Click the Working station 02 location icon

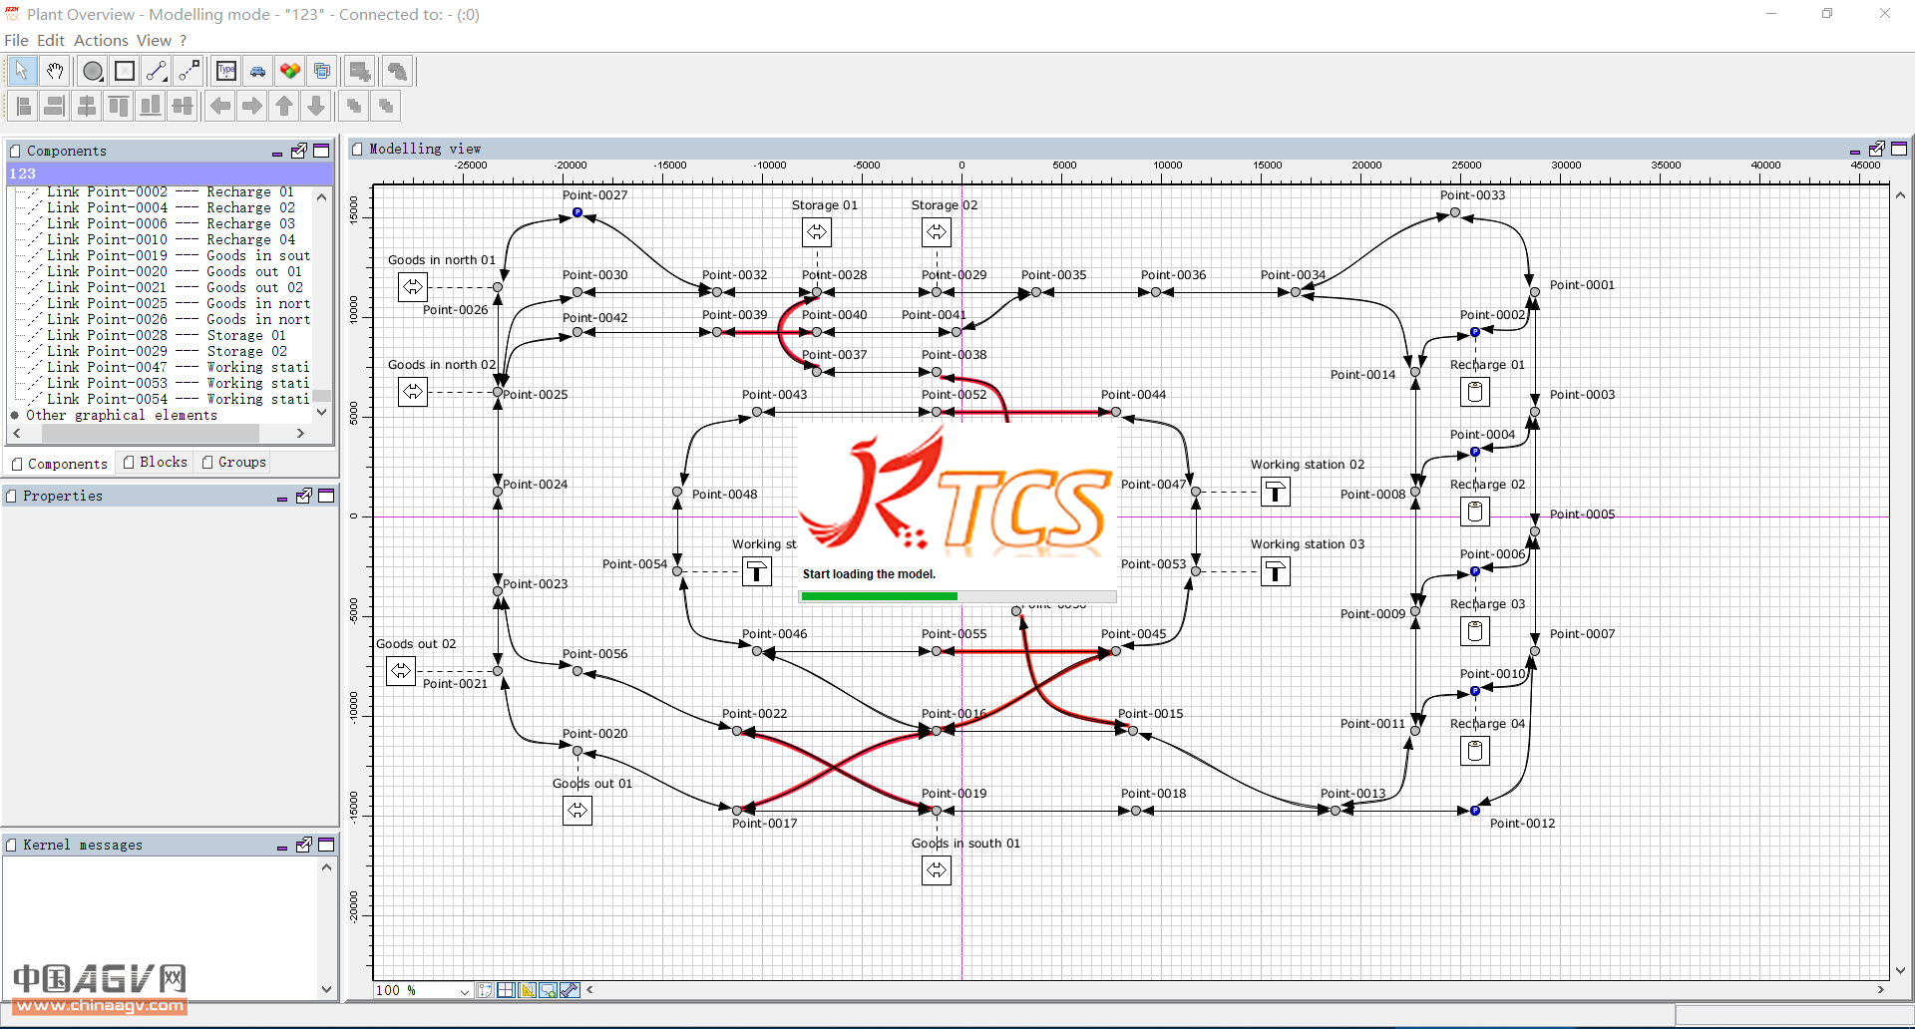coord(1276,492)
